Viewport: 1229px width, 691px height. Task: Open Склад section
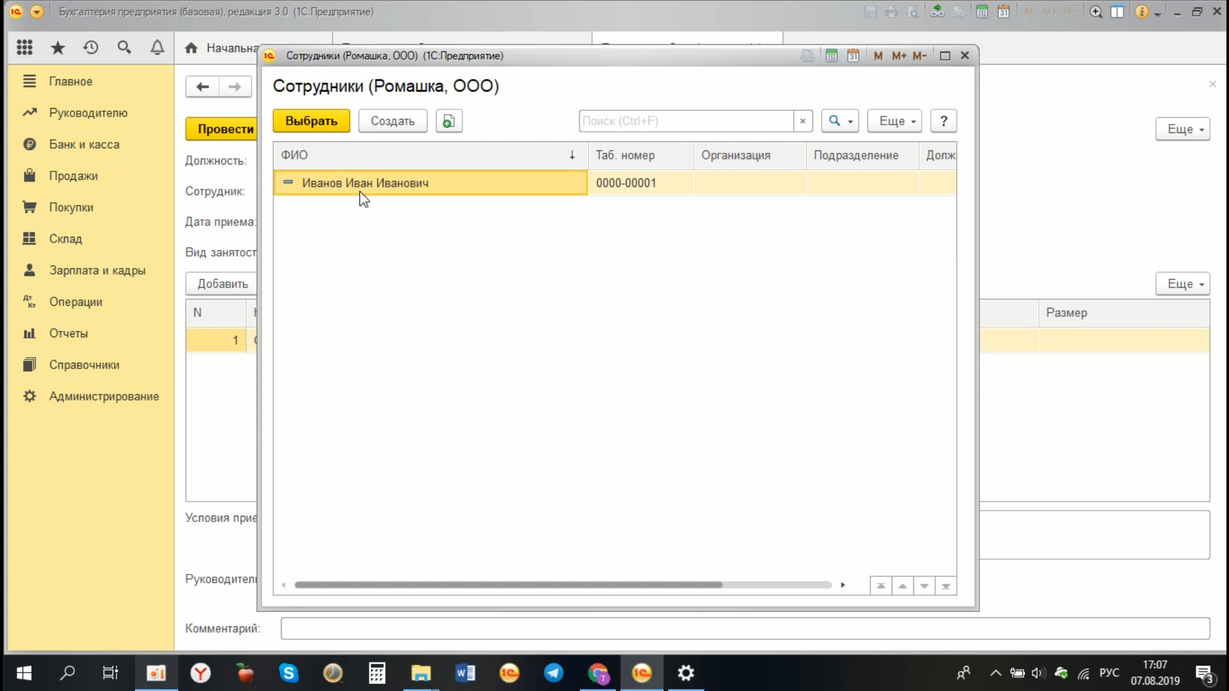65,239
